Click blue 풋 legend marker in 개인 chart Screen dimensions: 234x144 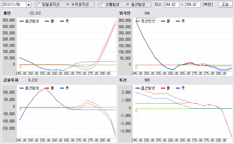pos(62,21)
